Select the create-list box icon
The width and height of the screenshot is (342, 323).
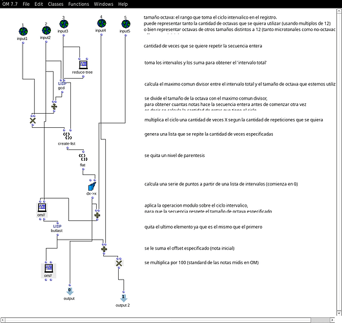click(67, 136)
